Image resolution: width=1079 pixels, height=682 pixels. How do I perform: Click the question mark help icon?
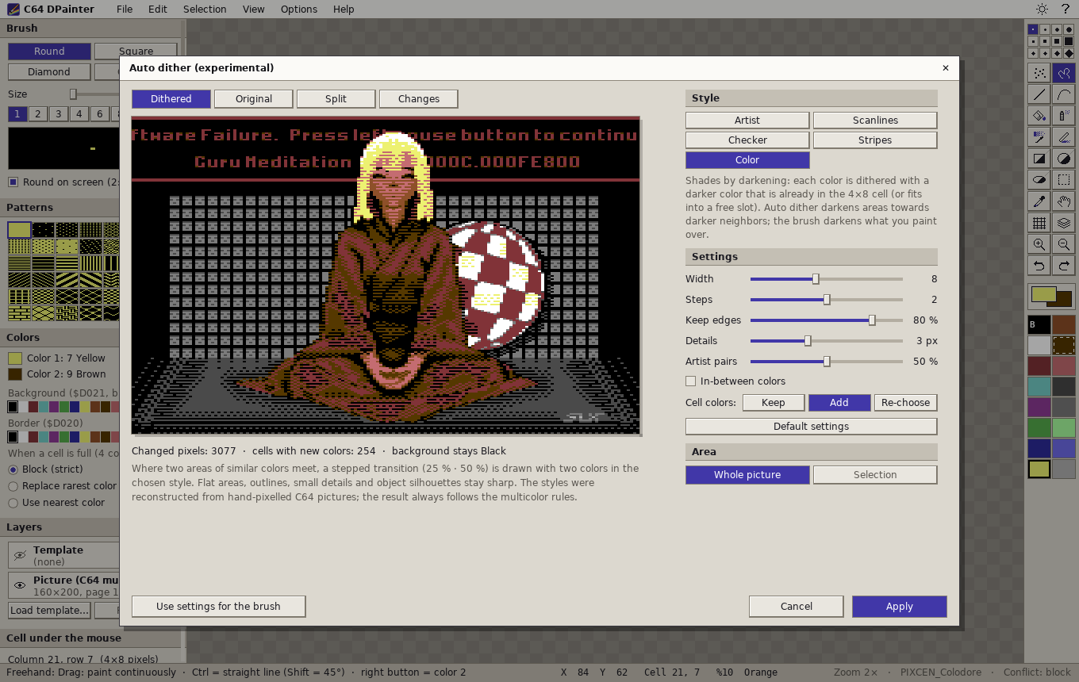[1066, 10]
